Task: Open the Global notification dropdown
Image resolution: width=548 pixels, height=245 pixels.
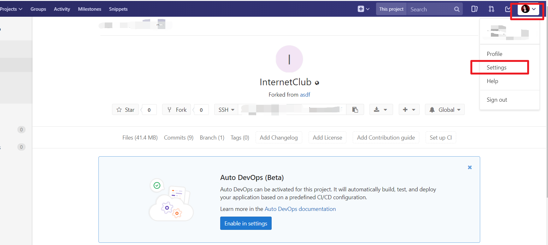Action: [445, 110]
